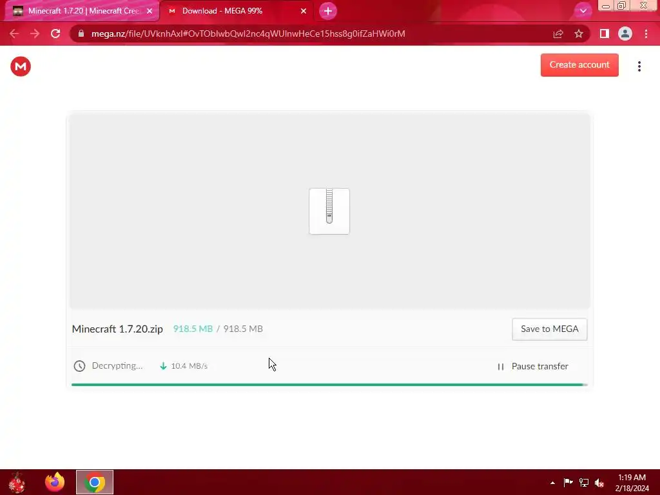Viewport: 660px width, 495px height.
Task: Open a new browser tab
Action: point(328,11)
